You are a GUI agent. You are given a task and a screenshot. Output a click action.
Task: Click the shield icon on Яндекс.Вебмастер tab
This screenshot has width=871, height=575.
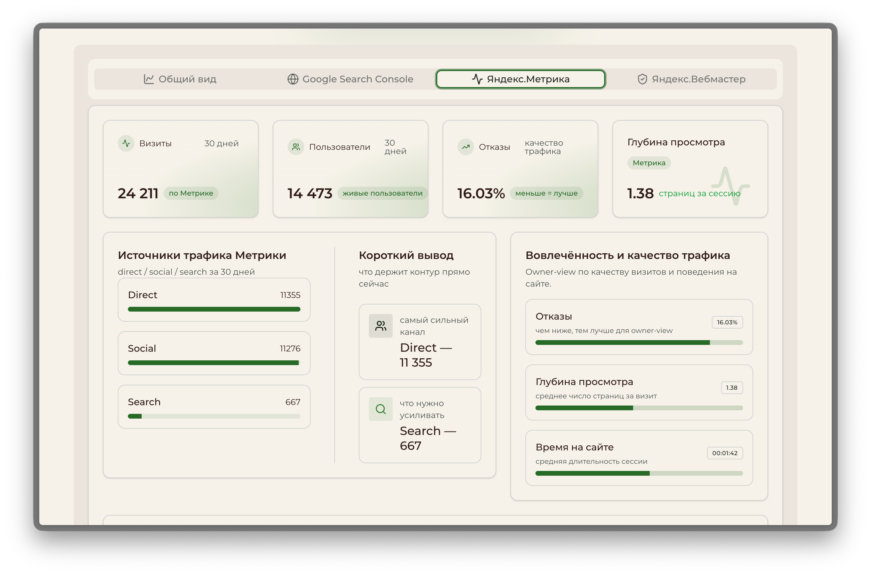click(642, 79)
